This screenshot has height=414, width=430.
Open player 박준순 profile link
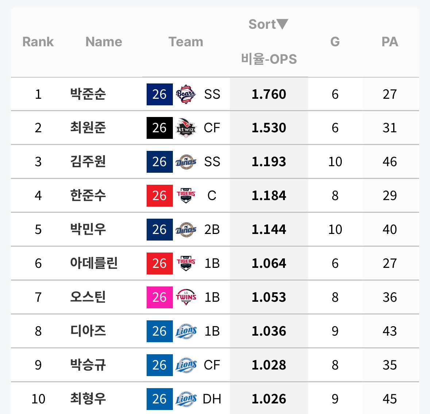point(88,94)
